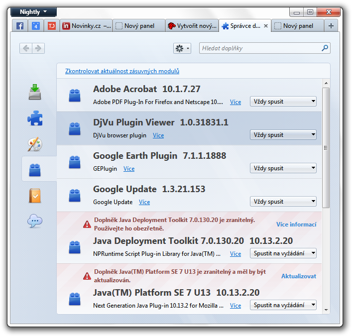Image resolution: width=352 pixels, height=336 pixels.
Task: Switch to first Nový panel tab
Action: (139, 26)
